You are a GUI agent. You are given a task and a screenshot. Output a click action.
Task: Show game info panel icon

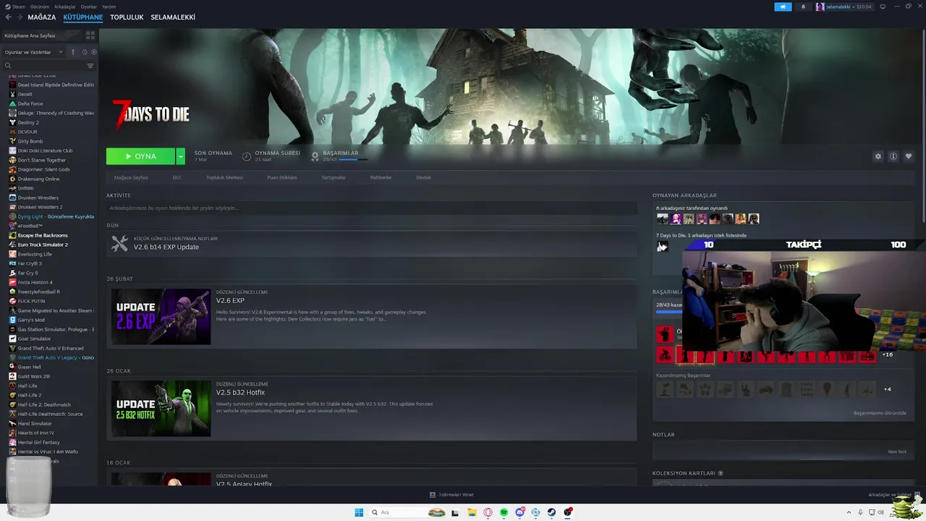(x=893, y=156)
